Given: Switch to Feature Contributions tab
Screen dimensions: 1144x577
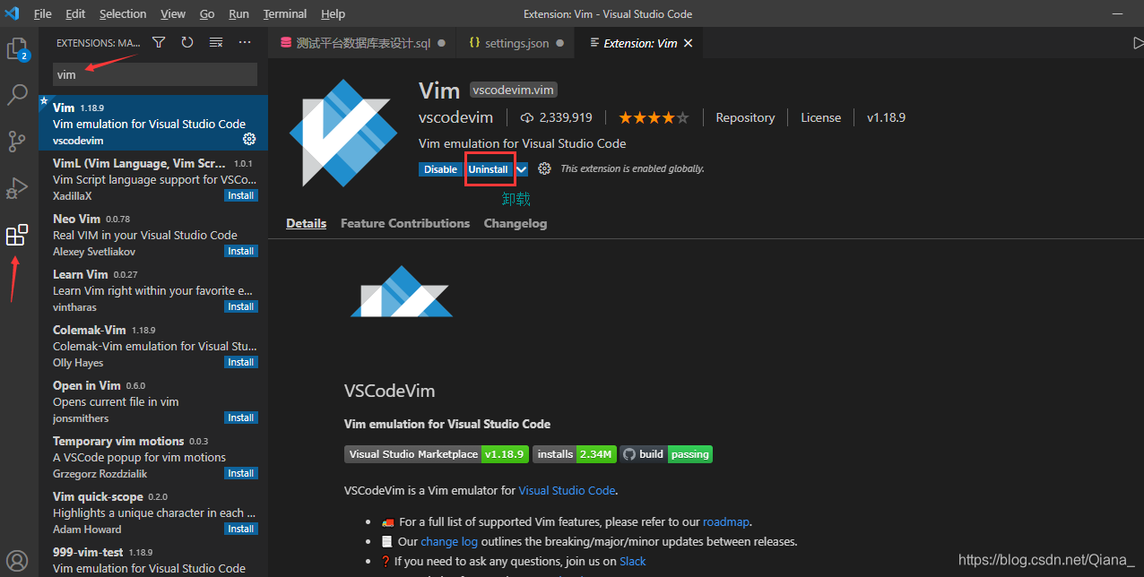Looking at the screenshot, I should 405,223.
